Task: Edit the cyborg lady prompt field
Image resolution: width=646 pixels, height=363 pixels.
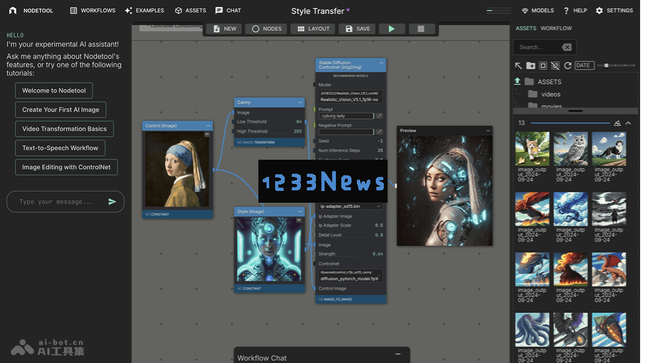Action: [x=346, y=116]
